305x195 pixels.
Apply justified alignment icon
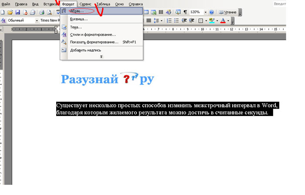[149, 21]
